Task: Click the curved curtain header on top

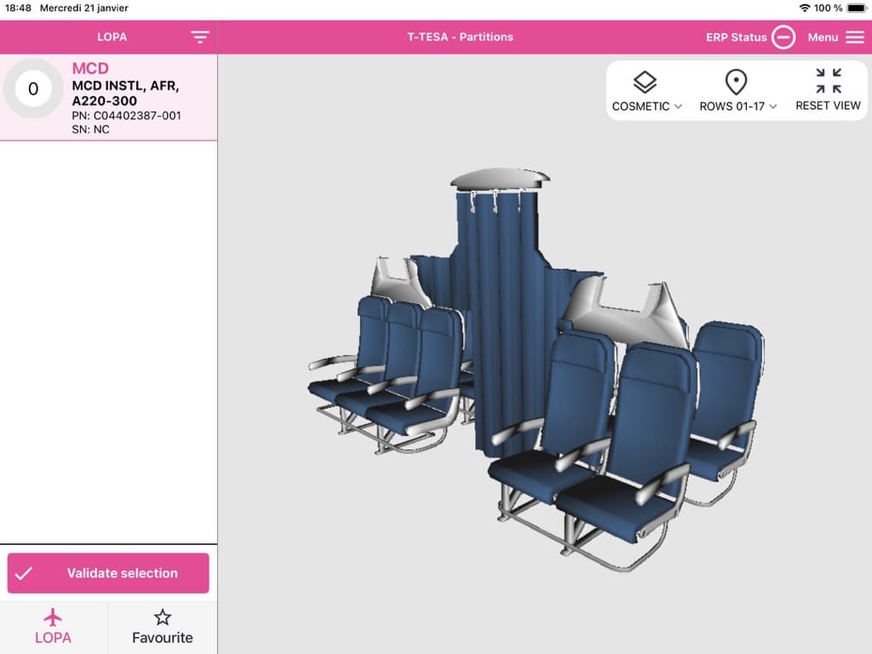Action: click(500, 180)
